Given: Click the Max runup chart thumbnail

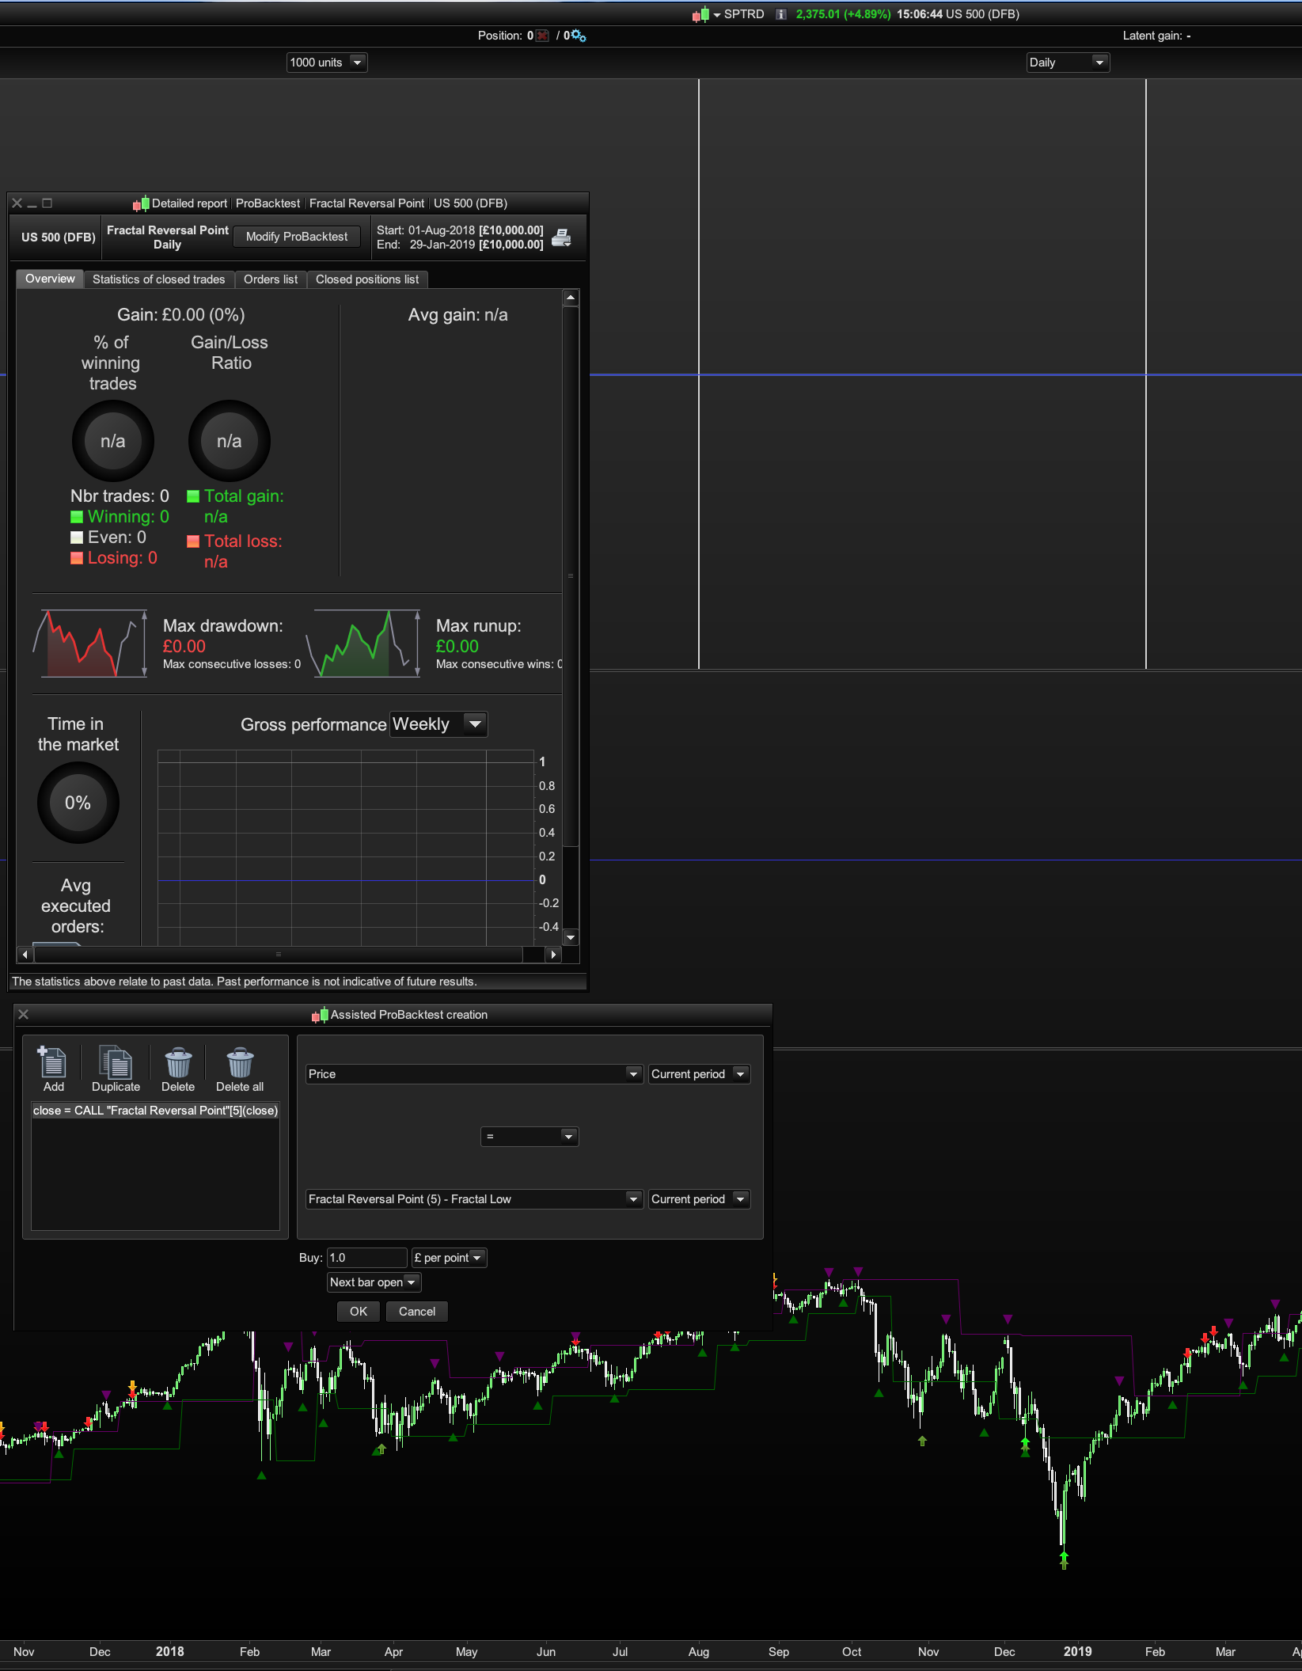Looking at the screenshot, I should pyautogui.click(x=364, y=643).
